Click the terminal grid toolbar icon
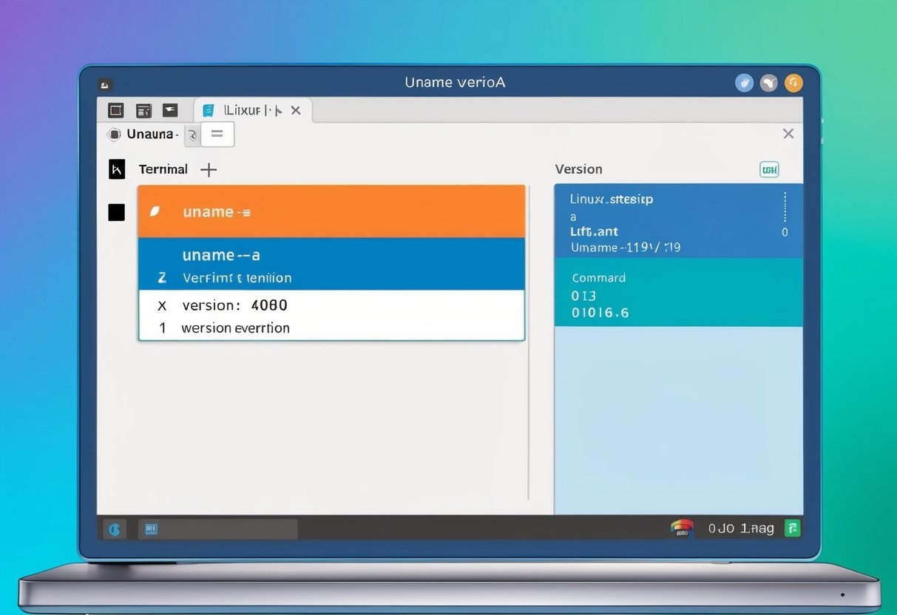897x615 pixels. (143, 109)
